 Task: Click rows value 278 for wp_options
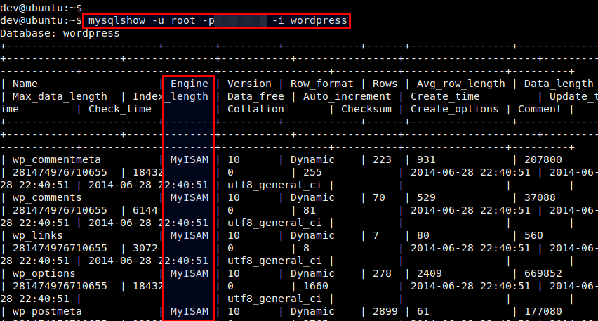coord(382,274)
